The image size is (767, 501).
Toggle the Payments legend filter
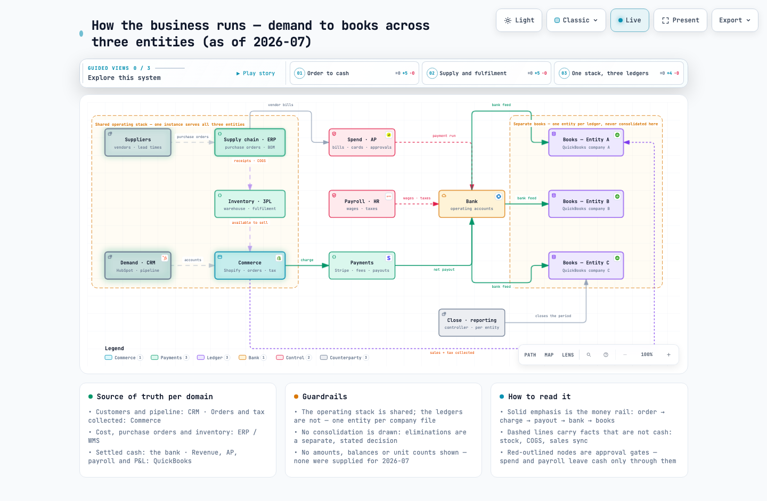[170, 358]
